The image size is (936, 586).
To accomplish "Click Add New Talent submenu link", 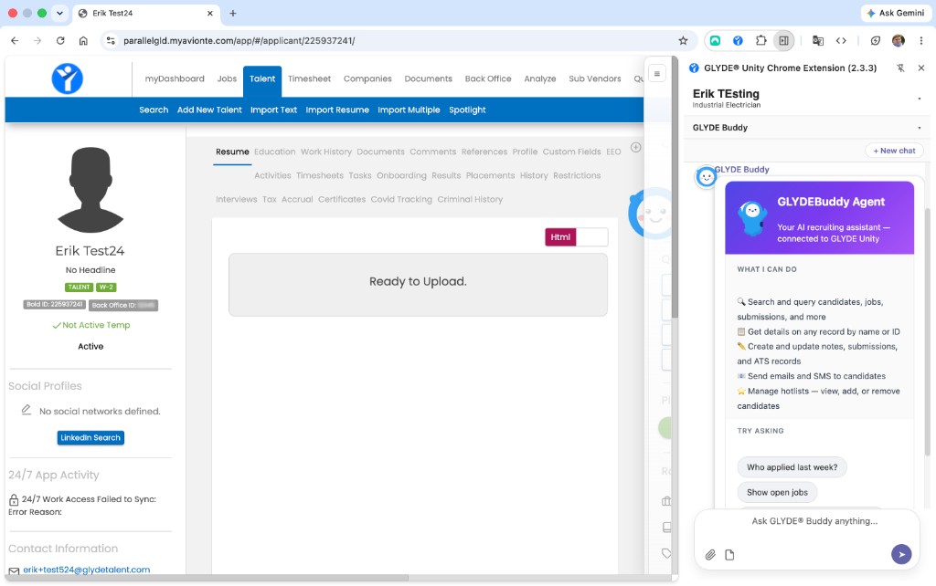I will pyautogui.click(x=209, y=110).
